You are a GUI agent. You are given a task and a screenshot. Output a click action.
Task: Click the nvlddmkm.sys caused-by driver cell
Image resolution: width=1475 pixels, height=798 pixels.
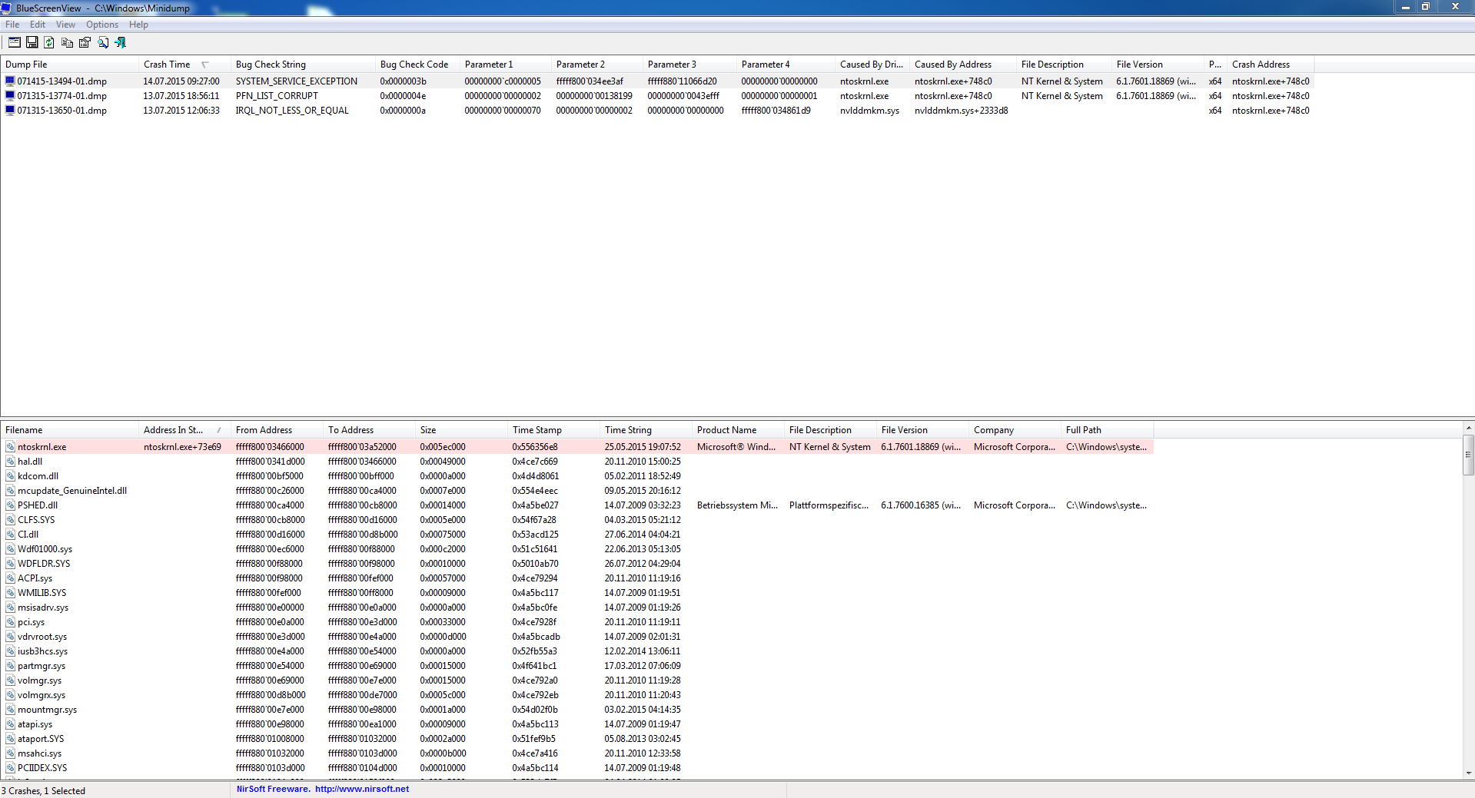(x=869, y=110)
